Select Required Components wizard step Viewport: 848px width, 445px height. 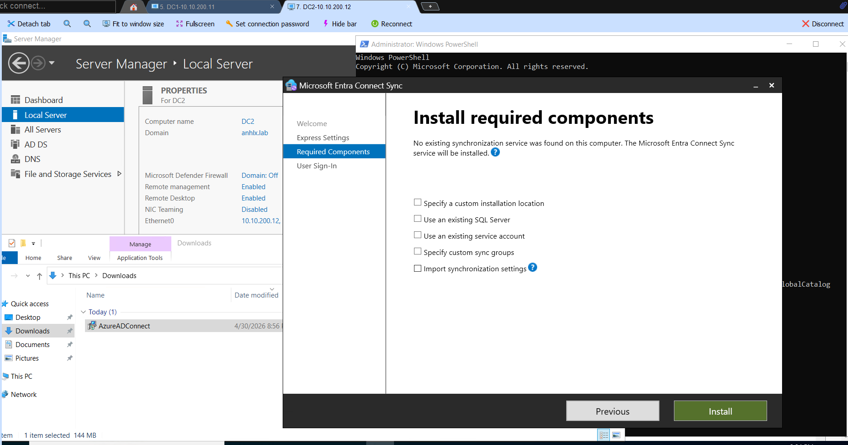click(334, 152)
